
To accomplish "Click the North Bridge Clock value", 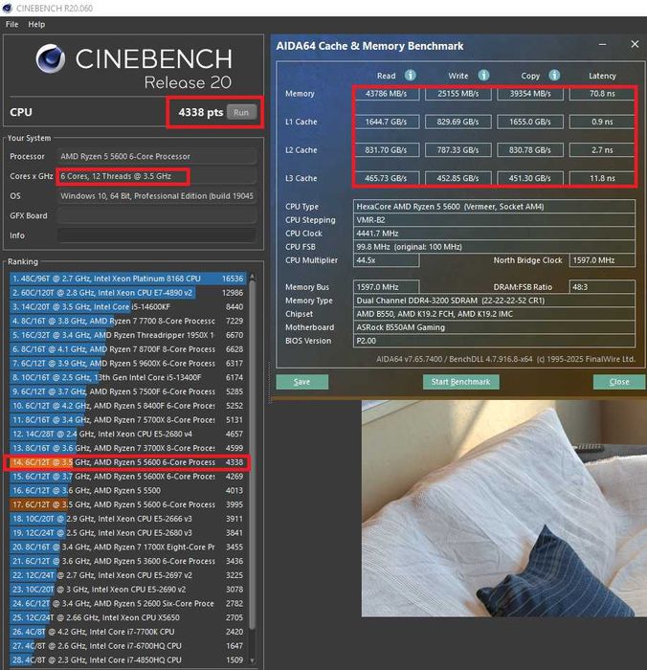I will point(602,260).
